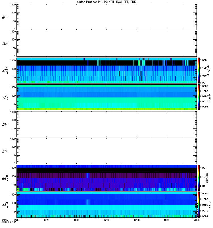Click the "thc fff 2" panel axis title

5,151
